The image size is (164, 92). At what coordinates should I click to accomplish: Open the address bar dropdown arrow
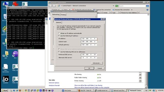(114, 6)
